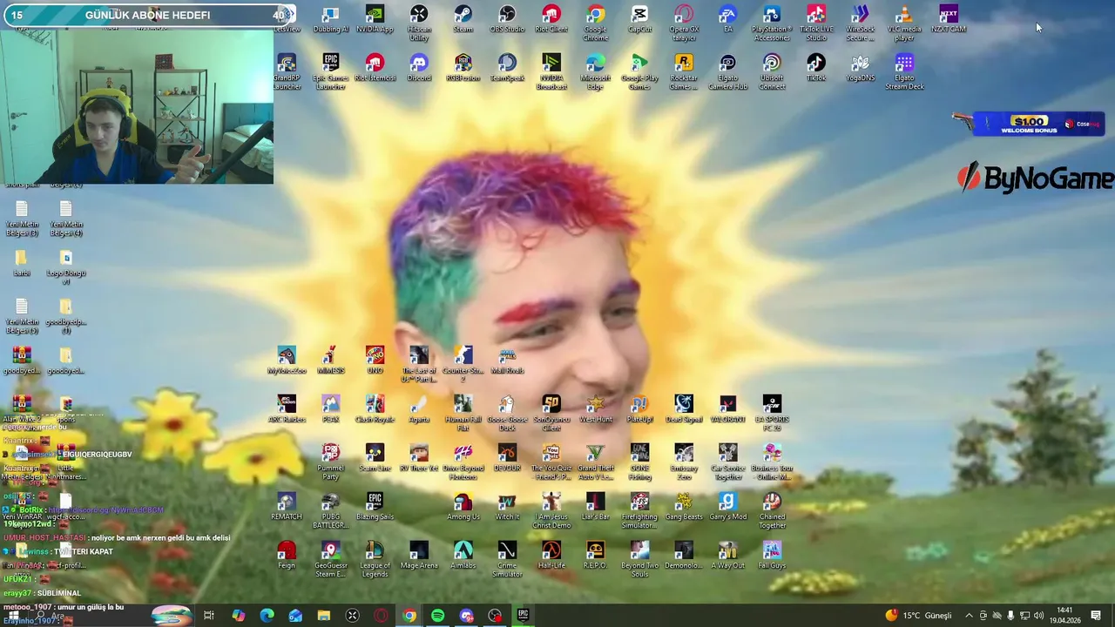Screen dimensions: 1115x627
Task: Select the Gang Beasts icon
Action: point(684,506)
